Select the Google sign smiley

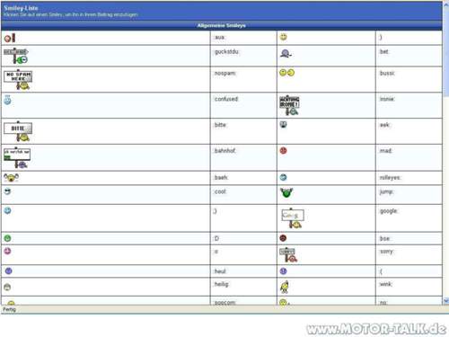(x=293, y=218)
